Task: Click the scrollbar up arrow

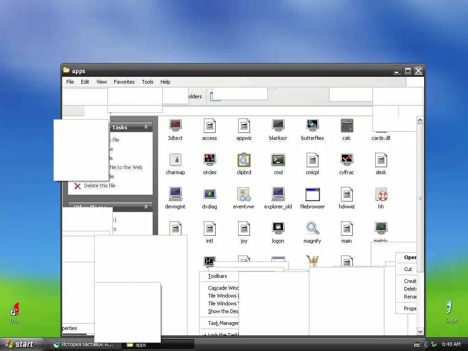Action: [x=420, y=120]
